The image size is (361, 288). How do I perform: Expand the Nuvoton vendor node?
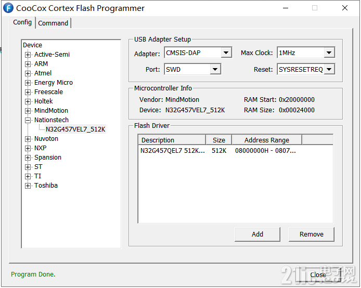(x=28, y=139)
